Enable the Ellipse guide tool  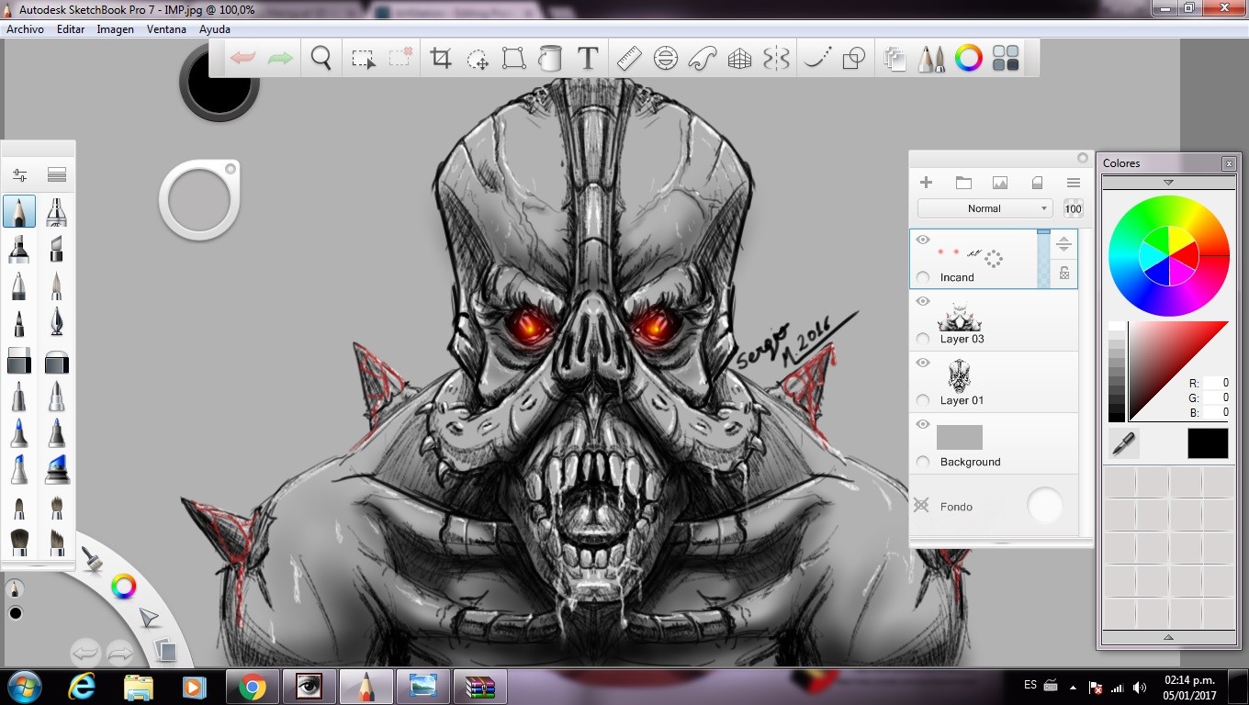(665, 59)
